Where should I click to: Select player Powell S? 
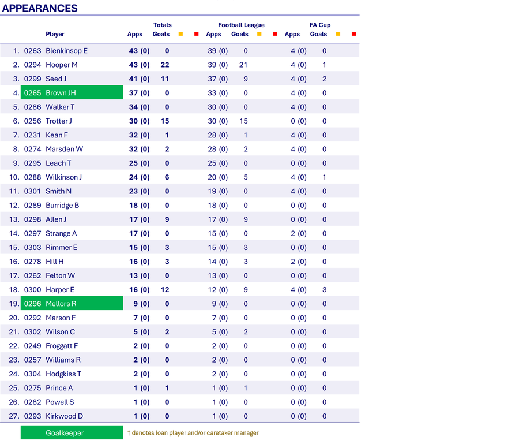(59, 402)
